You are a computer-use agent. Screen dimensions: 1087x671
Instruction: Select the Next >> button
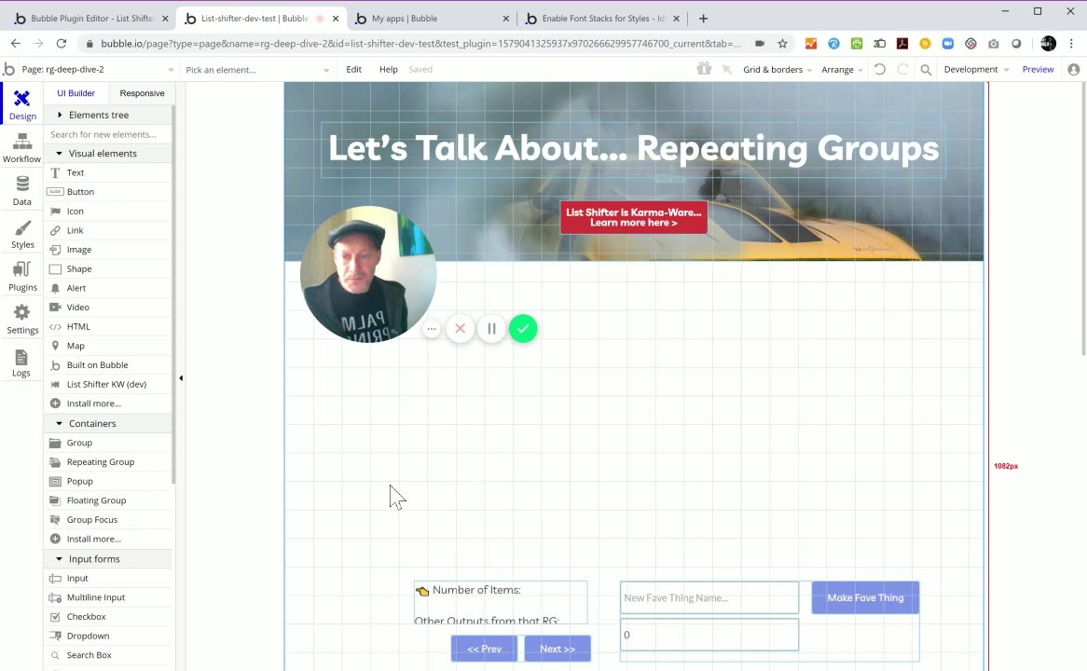pyautogui.click(x=557, y=649)
